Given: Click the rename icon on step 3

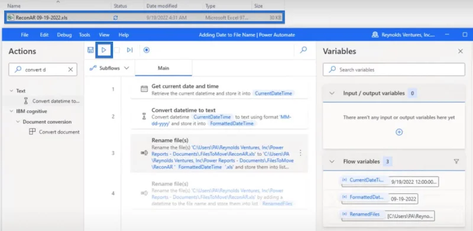Looking at the screenshot, I should [x=144, y=153].
